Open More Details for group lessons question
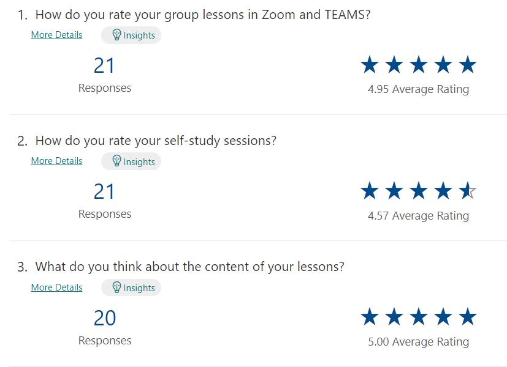 pos(56,35)
